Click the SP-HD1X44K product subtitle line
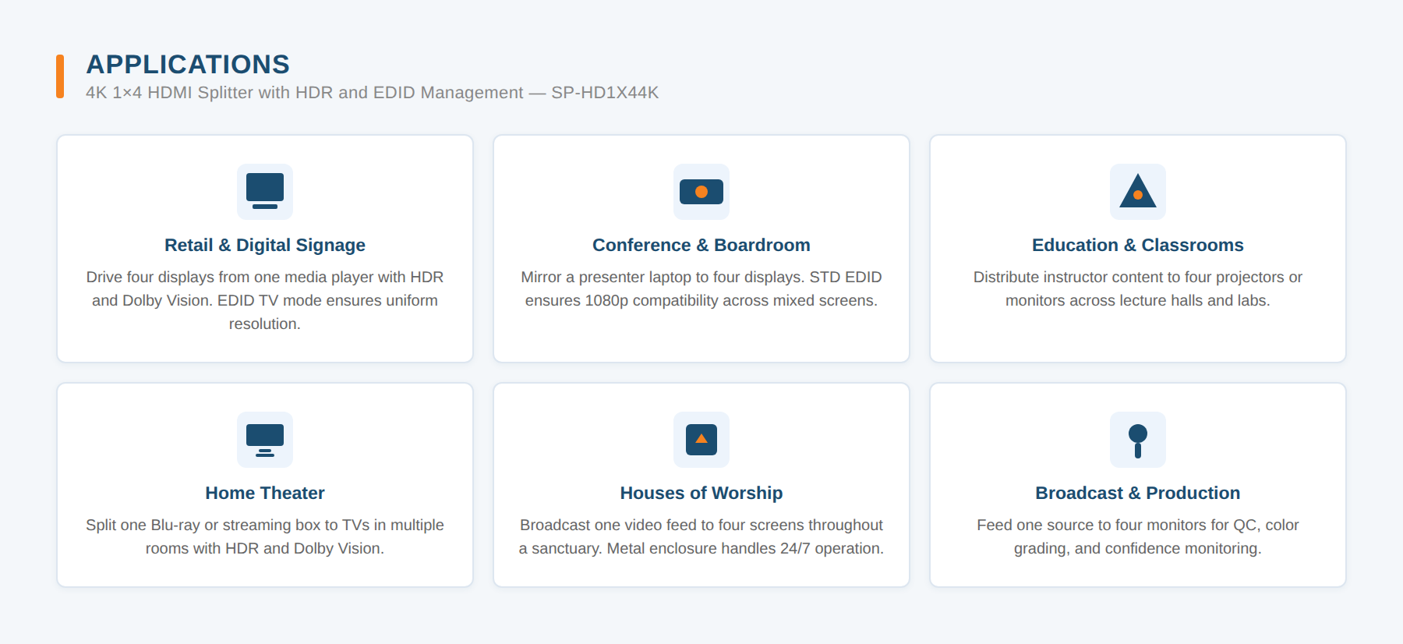1403x644 pixels. (x=372, y=93)
